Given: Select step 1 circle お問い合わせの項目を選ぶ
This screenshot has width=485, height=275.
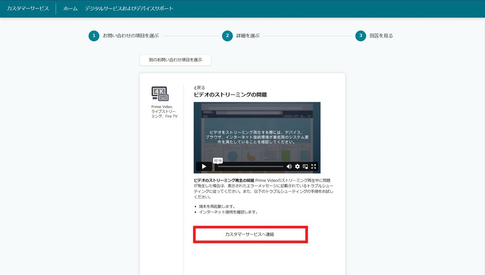Looking at the screenshot, I should coord(94,36).
